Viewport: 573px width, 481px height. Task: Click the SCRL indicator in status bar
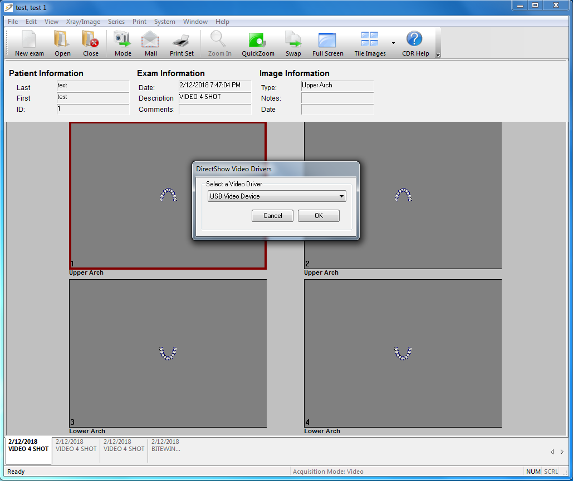pyautogui.click(x=551, y=472)
